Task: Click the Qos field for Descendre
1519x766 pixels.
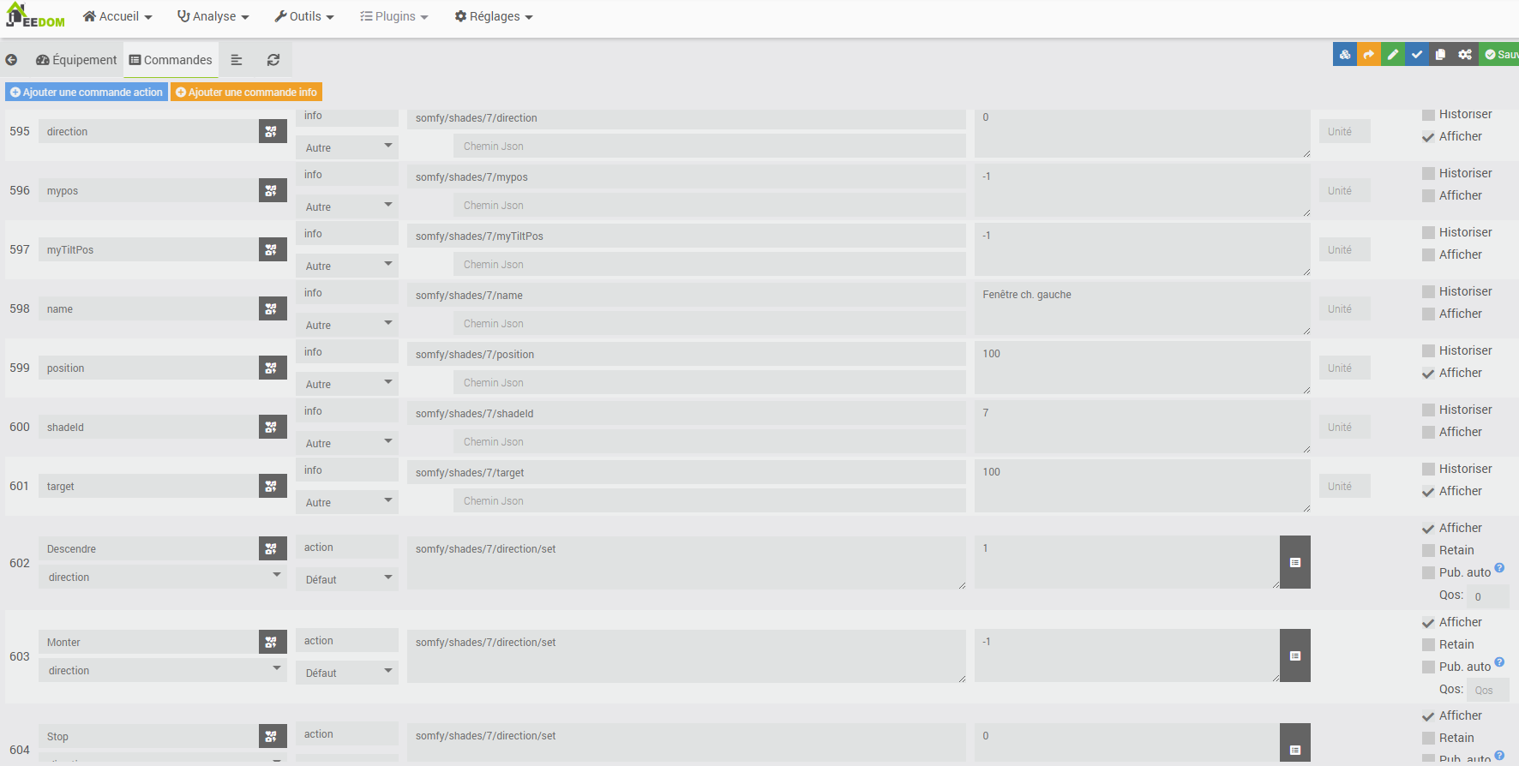Action: tap(1488, 596)
